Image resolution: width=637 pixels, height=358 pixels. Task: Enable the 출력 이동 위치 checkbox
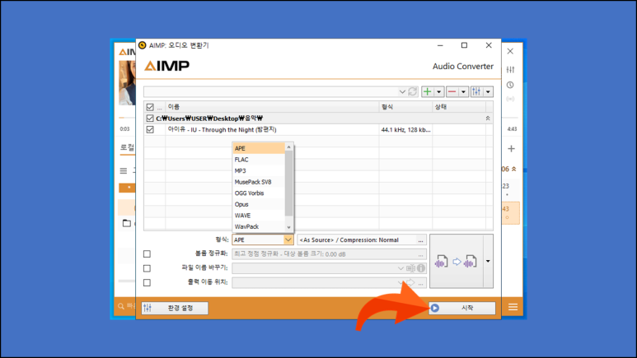[x=147, y=282]
